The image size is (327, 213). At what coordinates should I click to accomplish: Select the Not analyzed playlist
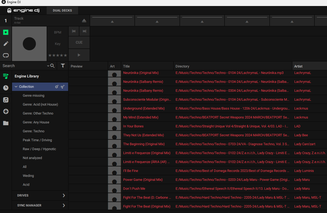tap(32, 158)
